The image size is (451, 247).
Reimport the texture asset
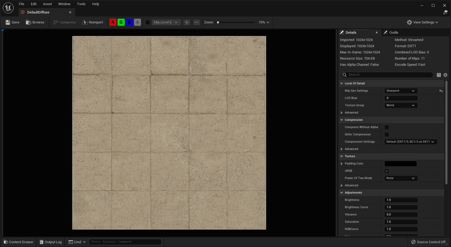point(93,22)
